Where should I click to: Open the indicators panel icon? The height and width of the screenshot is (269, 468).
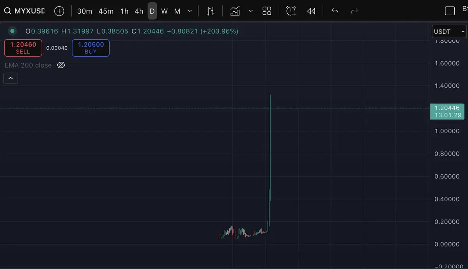coord(235,11)
